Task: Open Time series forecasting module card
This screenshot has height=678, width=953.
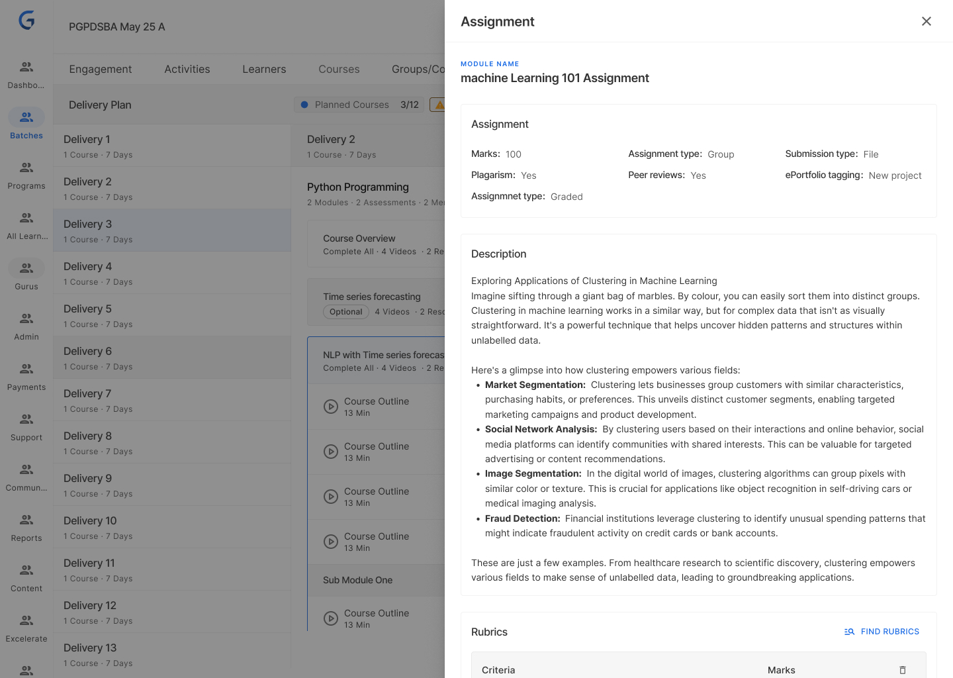Action: click(x=376, y=303)
